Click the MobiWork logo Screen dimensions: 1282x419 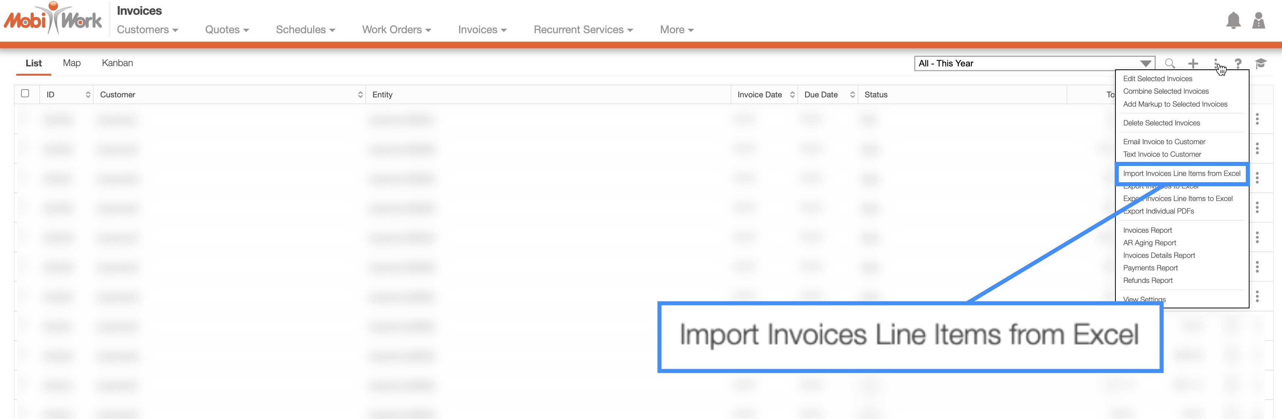pos(53,19)
